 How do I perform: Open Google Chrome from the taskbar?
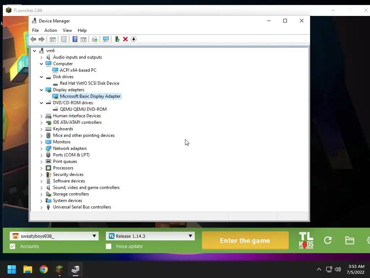click(44, 269)
